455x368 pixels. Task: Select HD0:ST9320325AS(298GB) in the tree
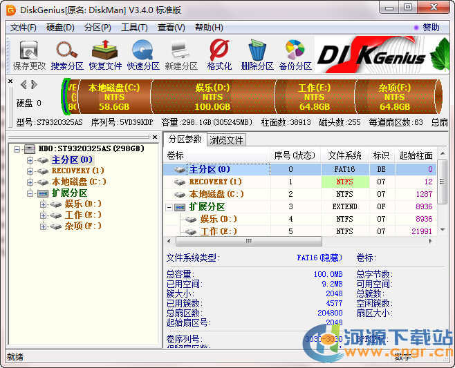pyautogui.click(x=91, y=148)
